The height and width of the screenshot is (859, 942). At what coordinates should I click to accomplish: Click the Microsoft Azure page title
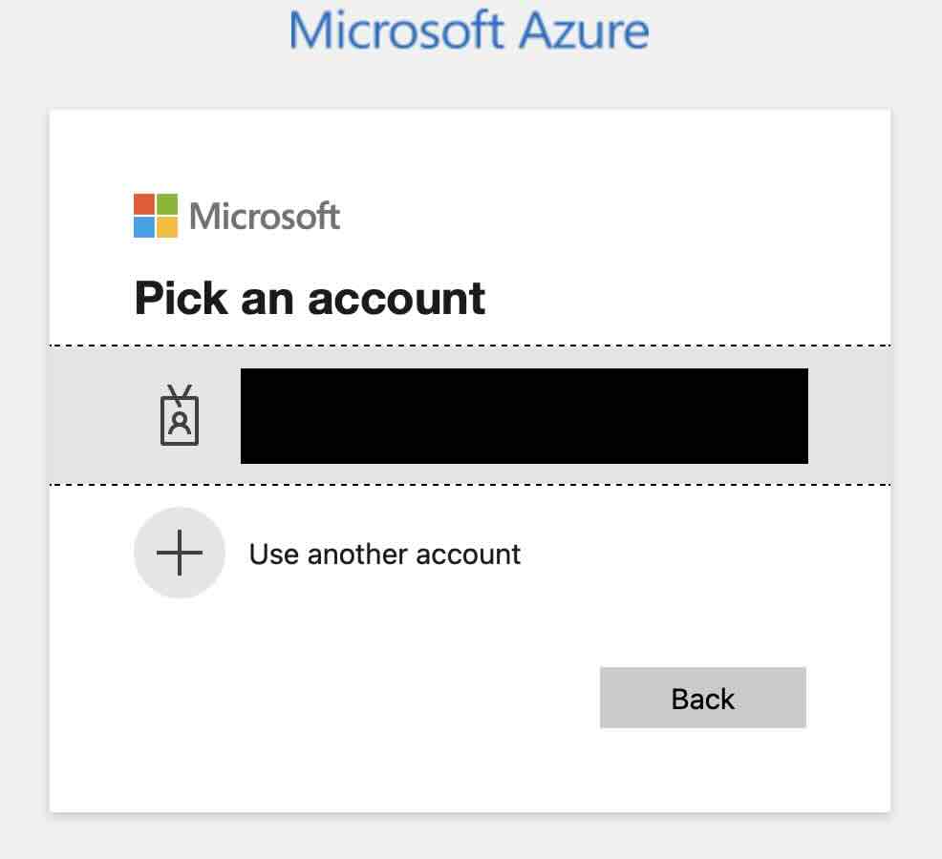pyautogui.click(x=469, y=31)
